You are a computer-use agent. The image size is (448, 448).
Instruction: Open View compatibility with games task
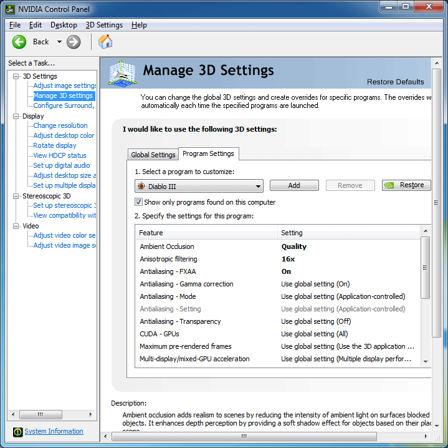coord(65,215)
